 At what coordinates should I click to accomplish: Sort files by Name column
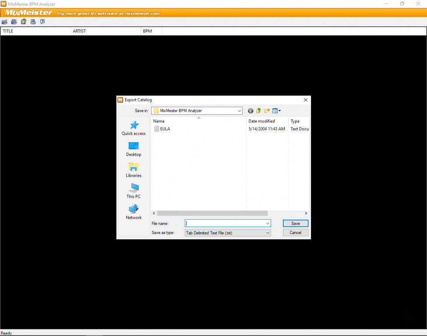(x=199, y=121)
